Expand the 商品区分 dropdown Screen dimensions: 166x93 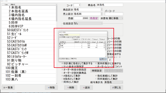point(102,10)
